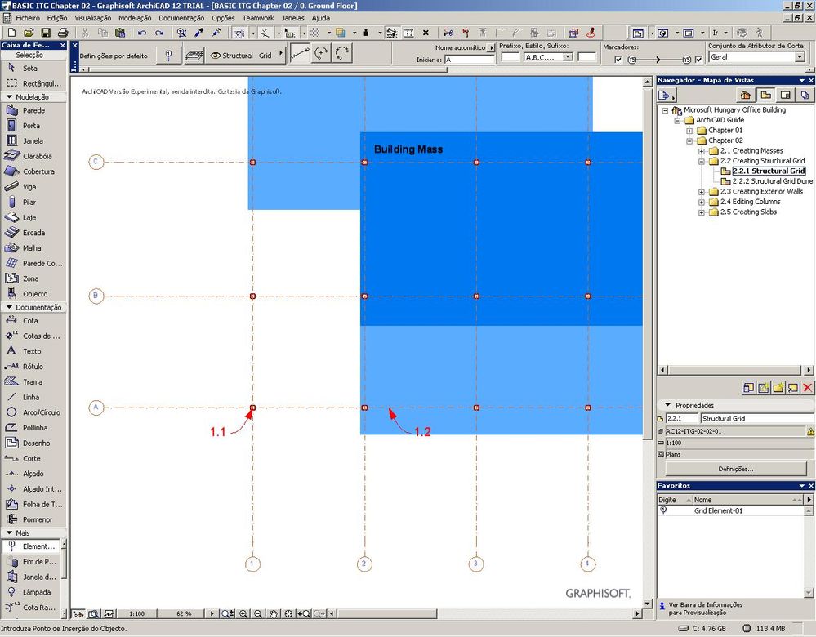Expand 2.3 Creating Exterior Walls folder
The image size is (816, 637).
click(x=702, y=192)
